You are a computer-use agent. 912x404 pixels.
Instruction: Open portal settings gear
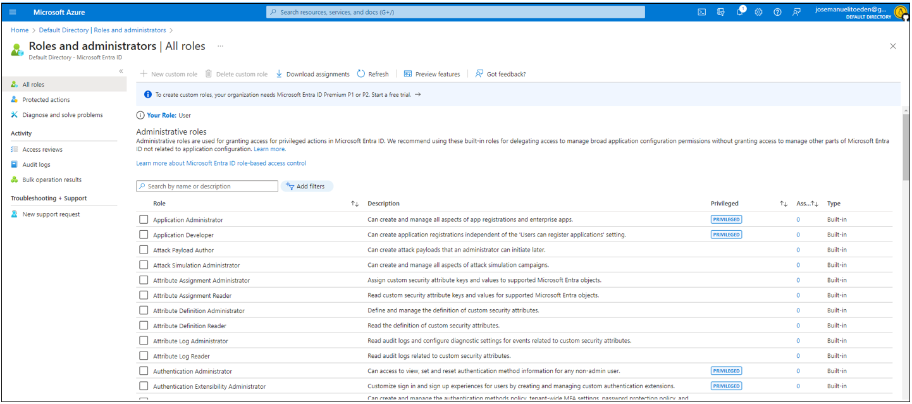click(758, 12)
